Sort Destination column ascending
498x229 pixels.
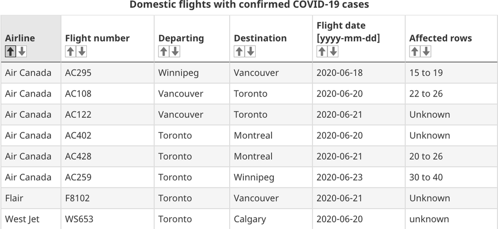pyautogui.click(x=239, y=51)
